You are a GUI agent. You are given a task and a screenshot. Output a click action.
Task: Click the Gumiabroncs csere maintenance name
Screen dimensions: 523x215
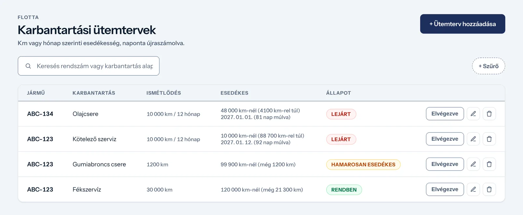tap(99, 164)
